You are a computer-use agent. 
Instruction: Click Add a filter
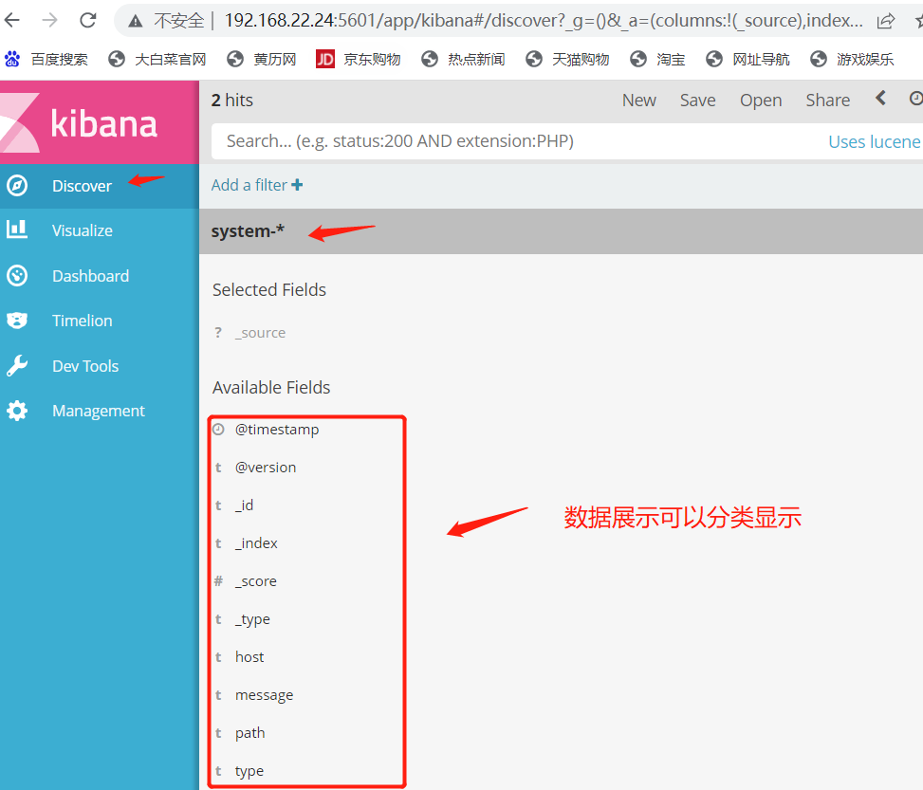tap(249, 186)
